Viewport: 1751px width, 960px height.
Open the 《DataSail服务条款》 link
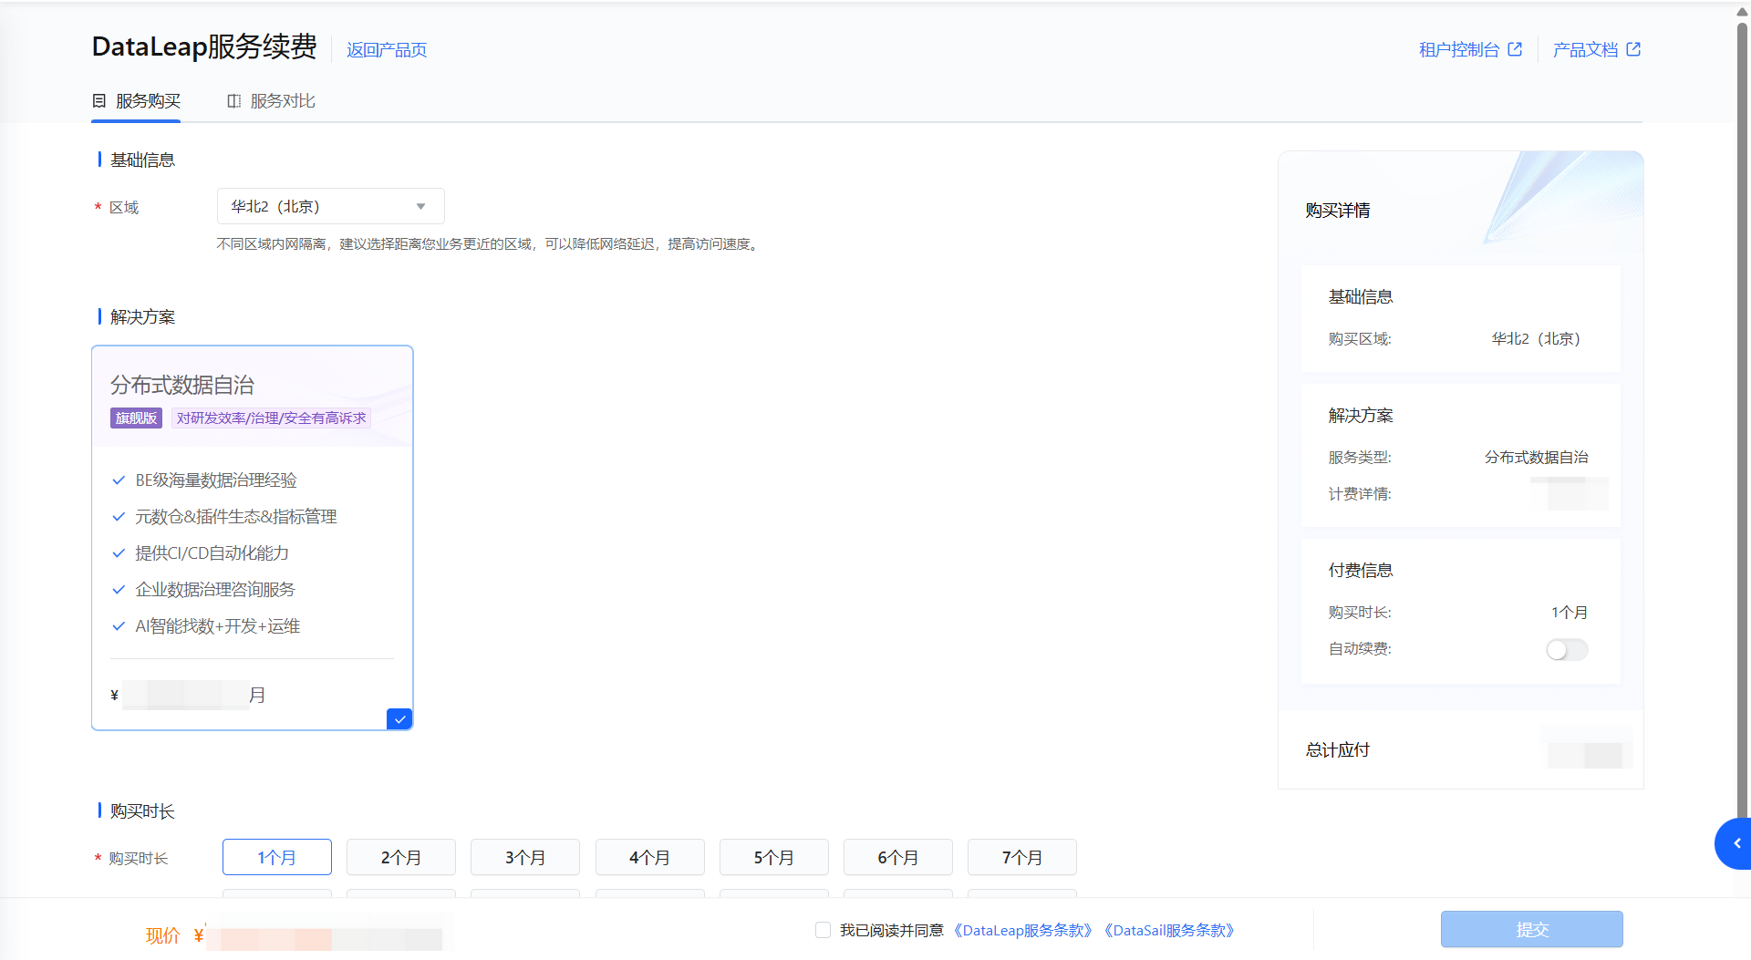pyautogui.click(x=1169, y=930)
